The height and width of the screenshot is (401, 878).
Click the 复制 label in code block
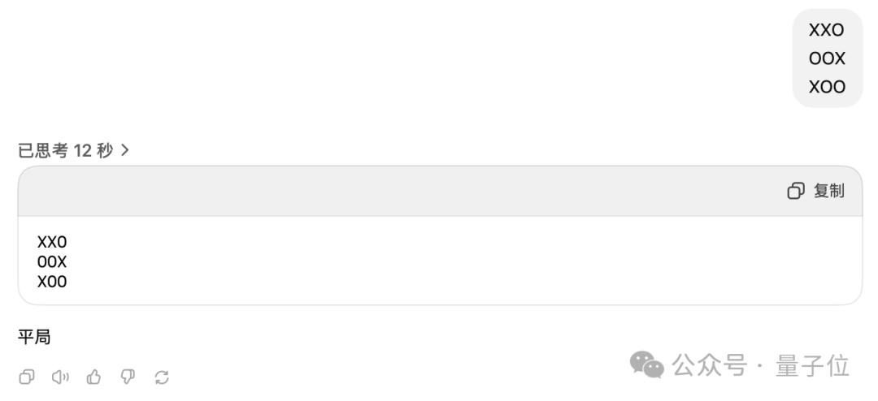pos(828,191)
